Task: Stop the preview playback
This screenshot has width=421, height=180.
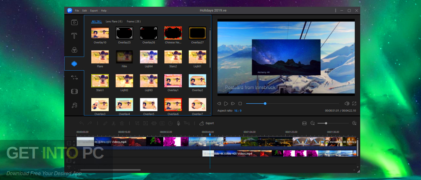Action: point(240,104)
